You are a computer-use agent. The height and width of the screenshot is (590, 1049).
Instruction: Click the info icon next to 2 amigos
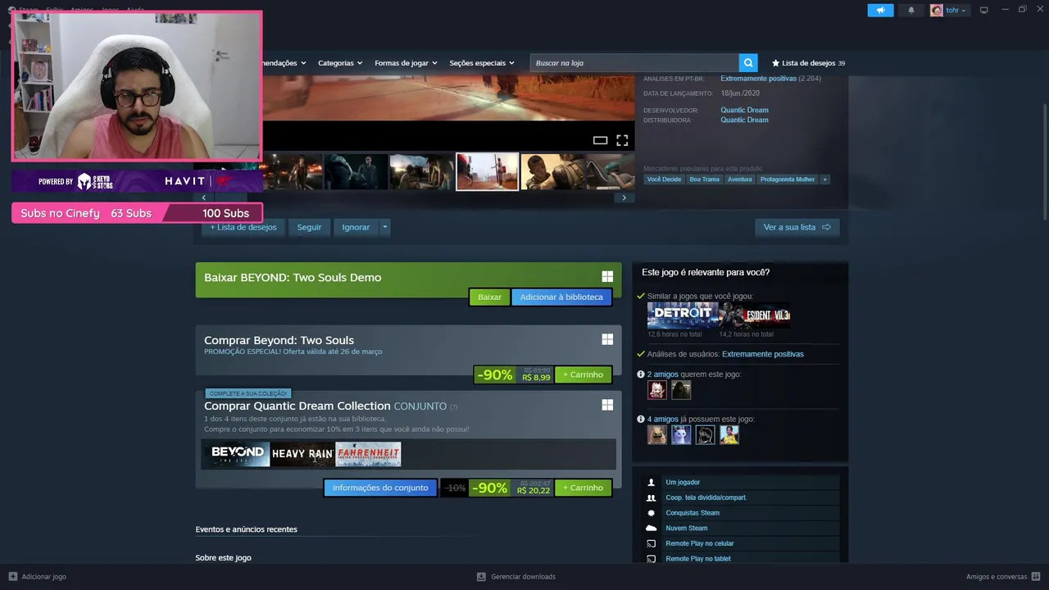(x=641, y=374)
